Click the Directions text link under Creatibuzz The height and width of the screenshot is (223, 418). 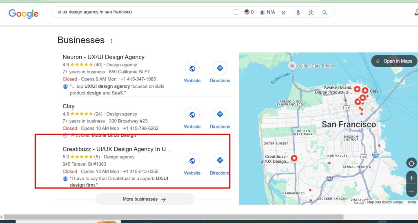pyautogui.click(x=220, y=173)
